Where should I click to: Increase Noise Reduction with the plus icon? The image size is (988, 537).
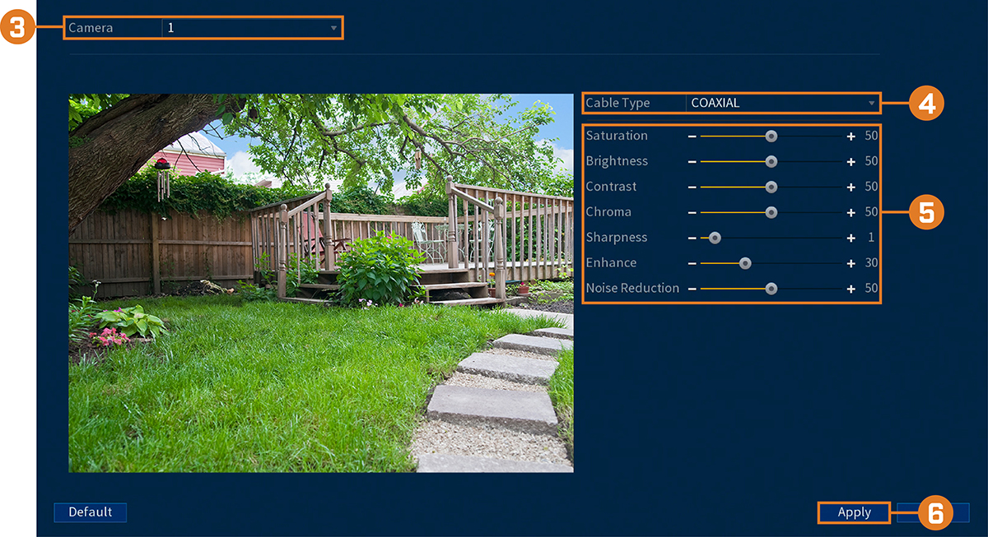coord(851,289)
